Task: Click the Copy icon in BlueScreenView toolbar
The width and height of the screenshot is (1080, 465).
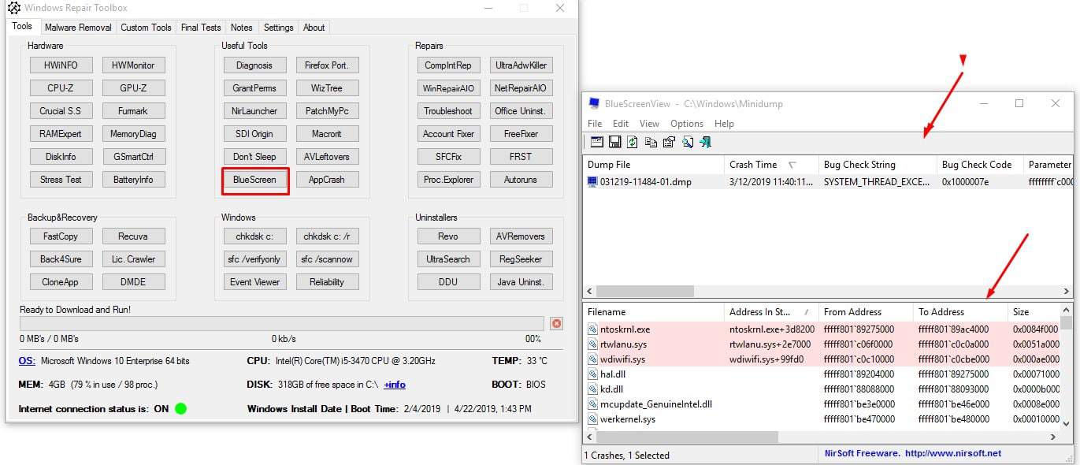Action: coord(651,142)
